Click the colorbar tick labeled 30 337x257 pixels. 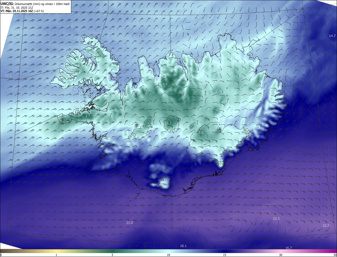(x=281, y=255)
